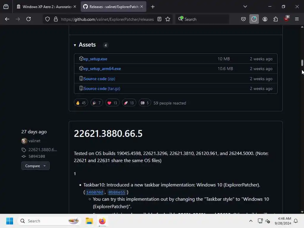
Task: Close the ExplorerPatcher Releases tab
Action: tap(142, 7)
